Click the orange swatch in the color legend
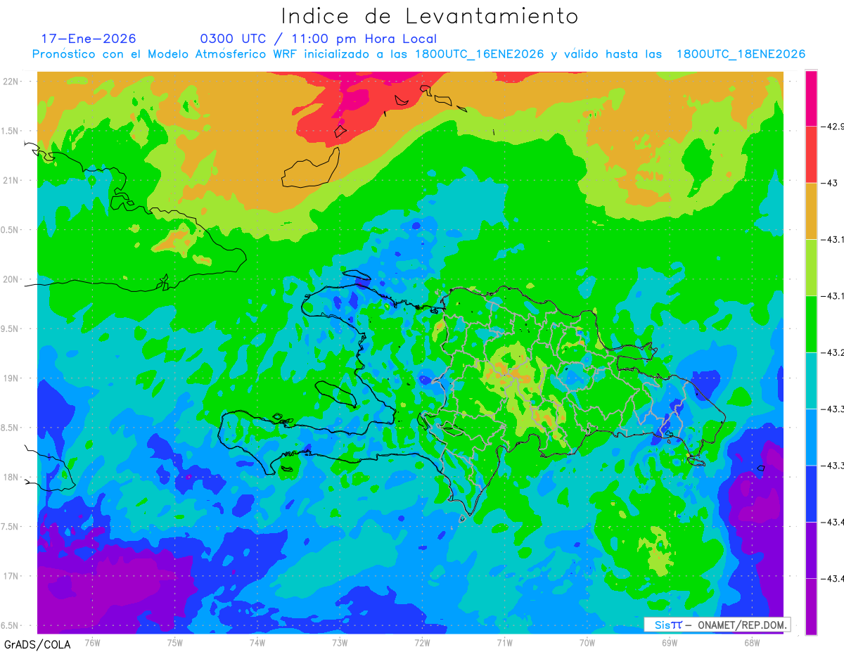The width and height of the screenshot is (844, 652). (811, 211)
